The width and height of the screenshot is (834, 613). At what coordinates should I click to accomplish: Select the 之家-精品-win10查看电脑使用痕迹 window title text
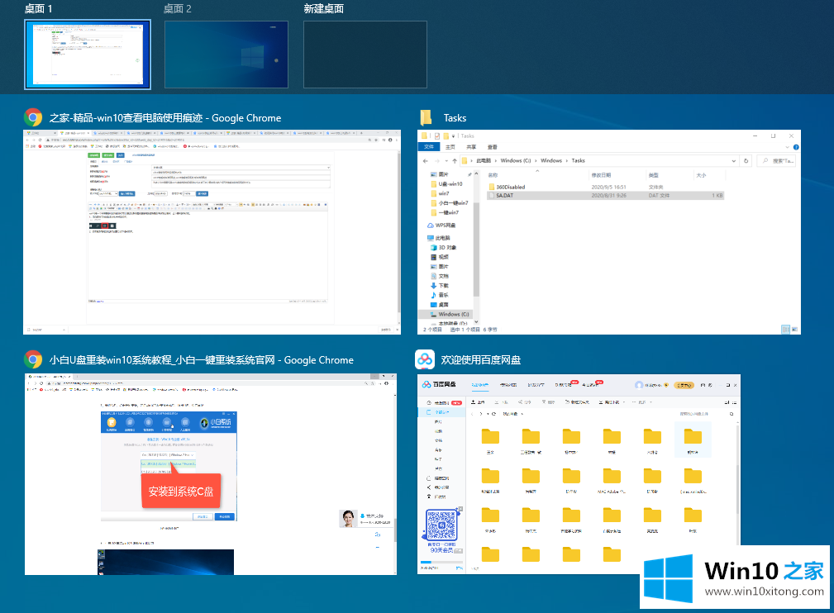tap(165, 118)
